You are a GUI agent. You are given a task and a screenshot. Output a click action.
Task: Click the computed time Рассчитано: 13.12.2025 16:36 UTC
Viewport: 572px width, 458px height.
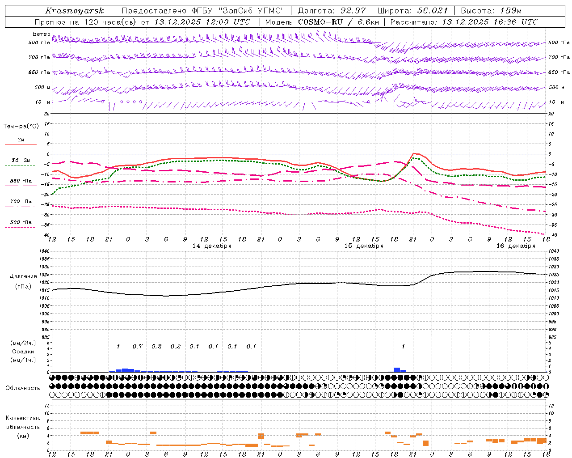(464, 22)
